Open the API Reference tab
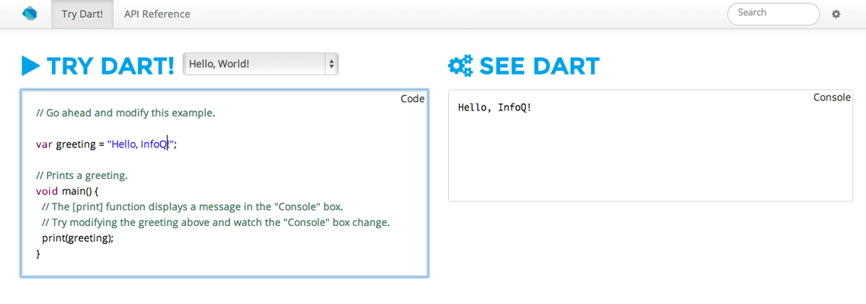This screenshot has height=304, width=866. click(x=157, y=14)
